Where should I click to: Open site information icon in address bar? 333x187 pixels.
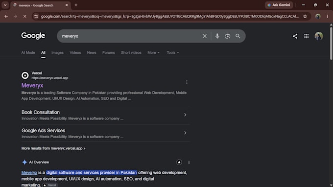(x=36, y=16)
